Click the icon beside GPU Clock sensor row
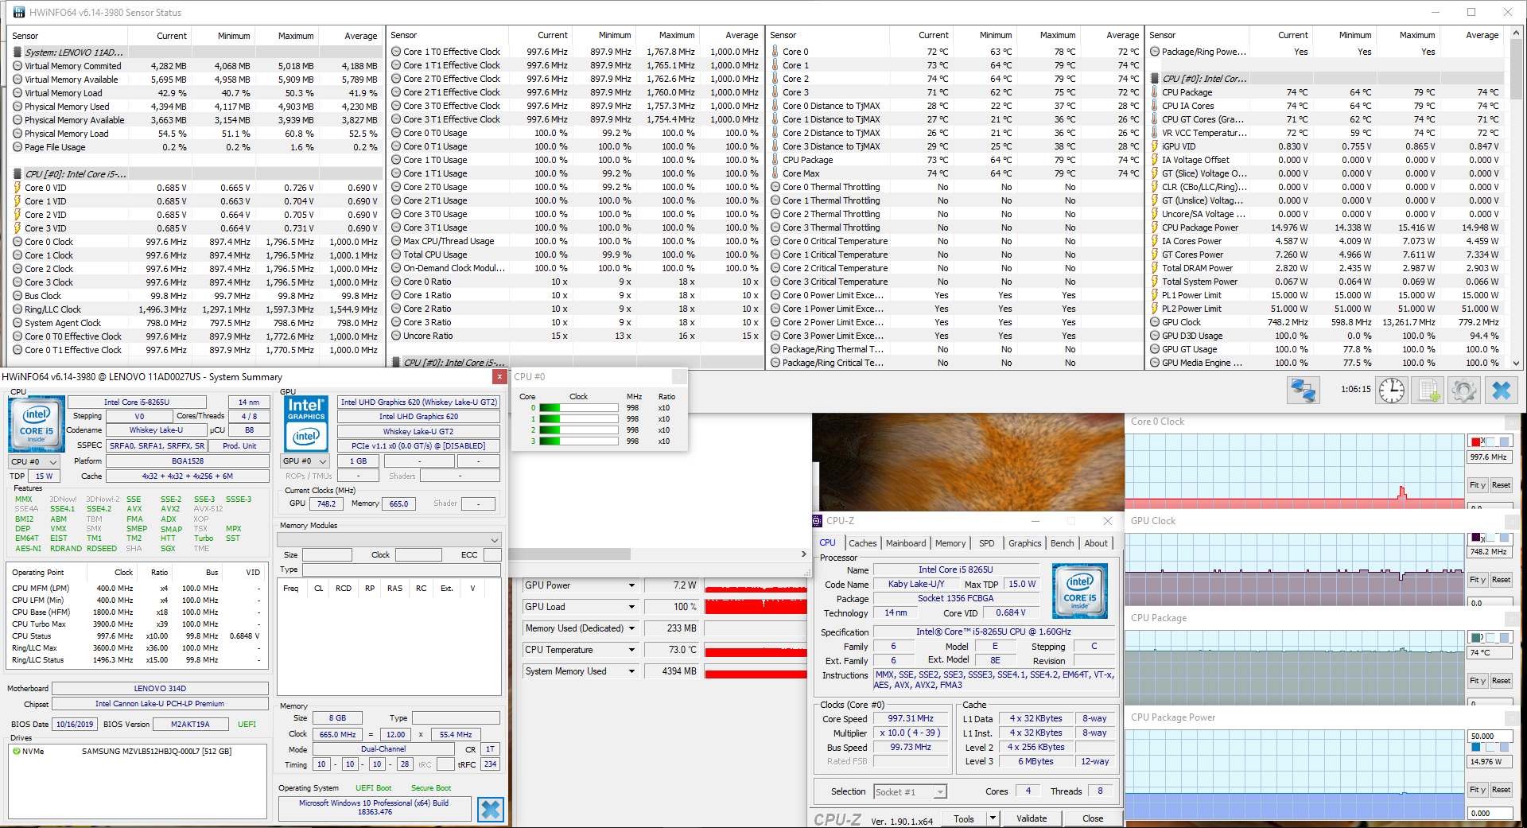This screenshot has width=1527, height=828. click(1155, 322)
